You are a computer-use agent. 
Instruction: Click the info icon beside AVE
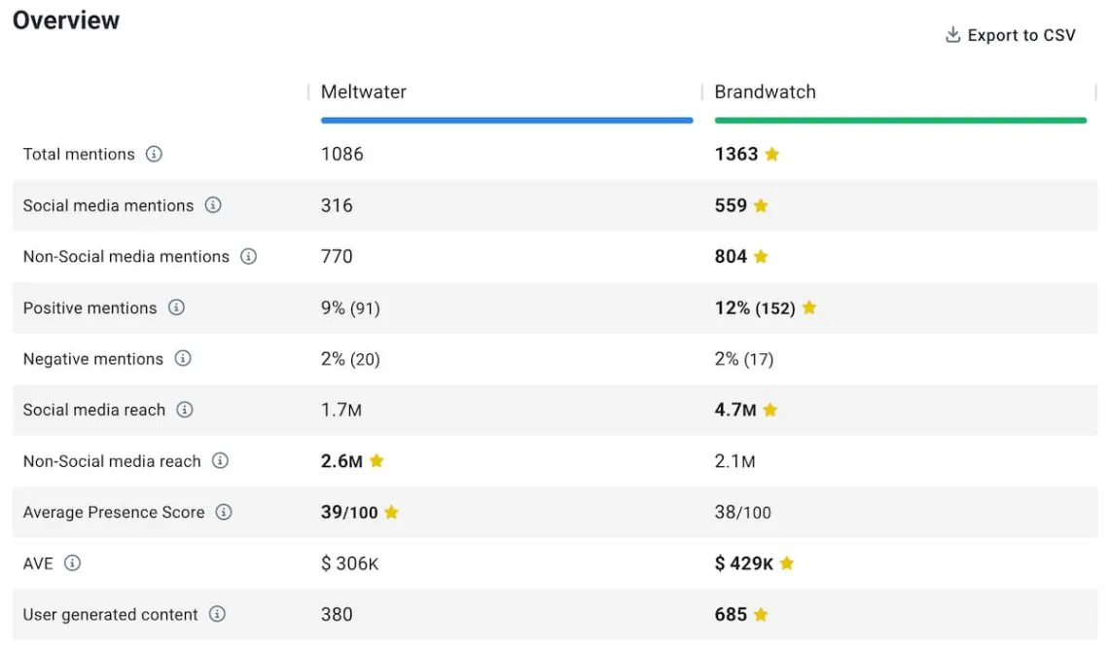point(72,562)
